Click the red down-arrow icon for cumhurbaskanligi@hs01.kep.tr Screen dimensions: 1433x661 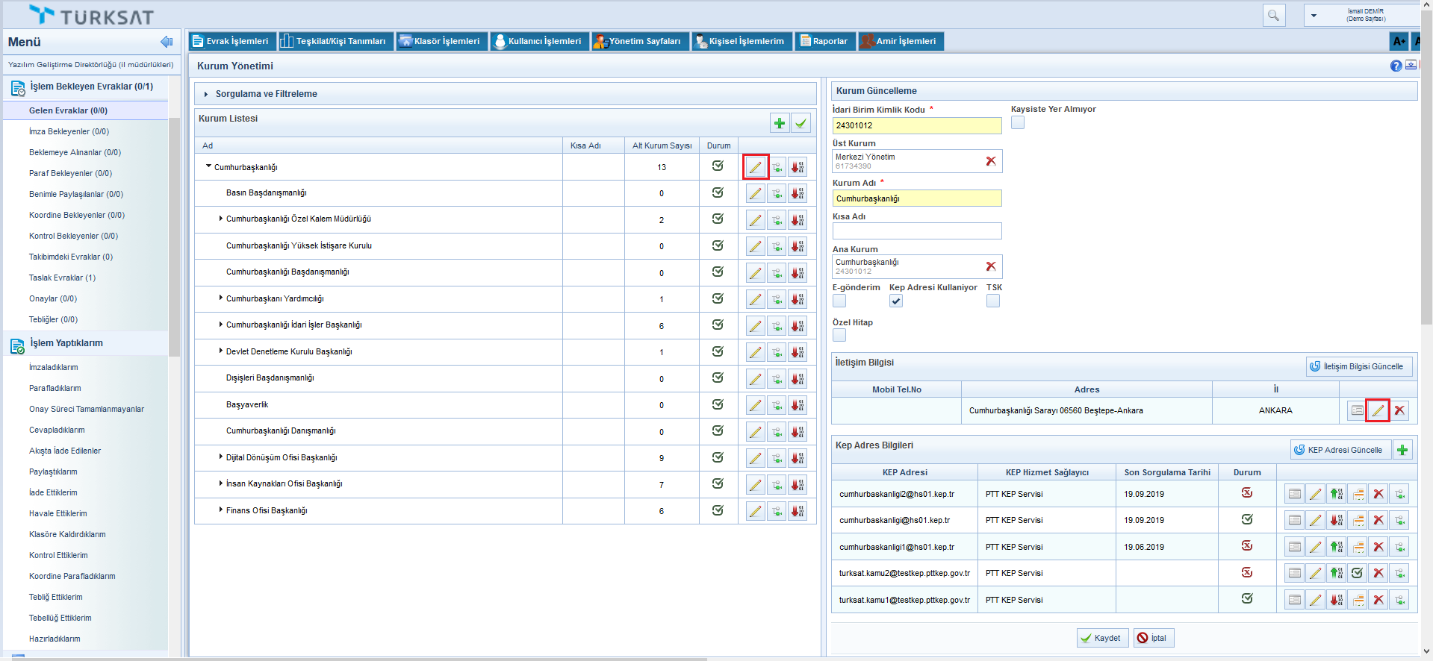1337,520
